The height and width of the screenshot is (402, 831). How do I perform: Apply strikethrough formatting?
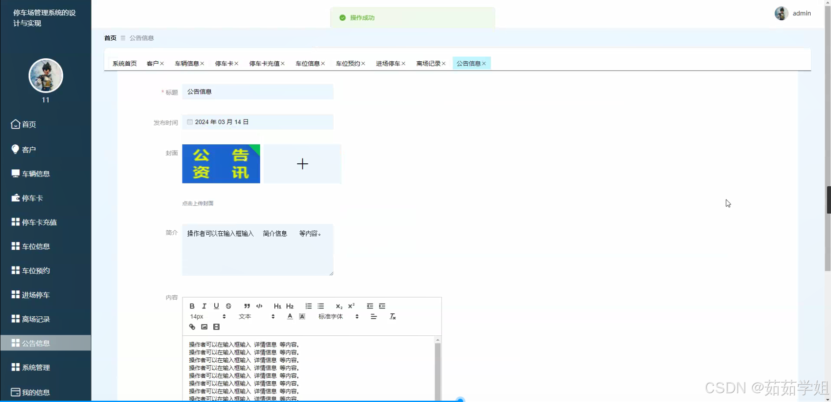(228, 306)
